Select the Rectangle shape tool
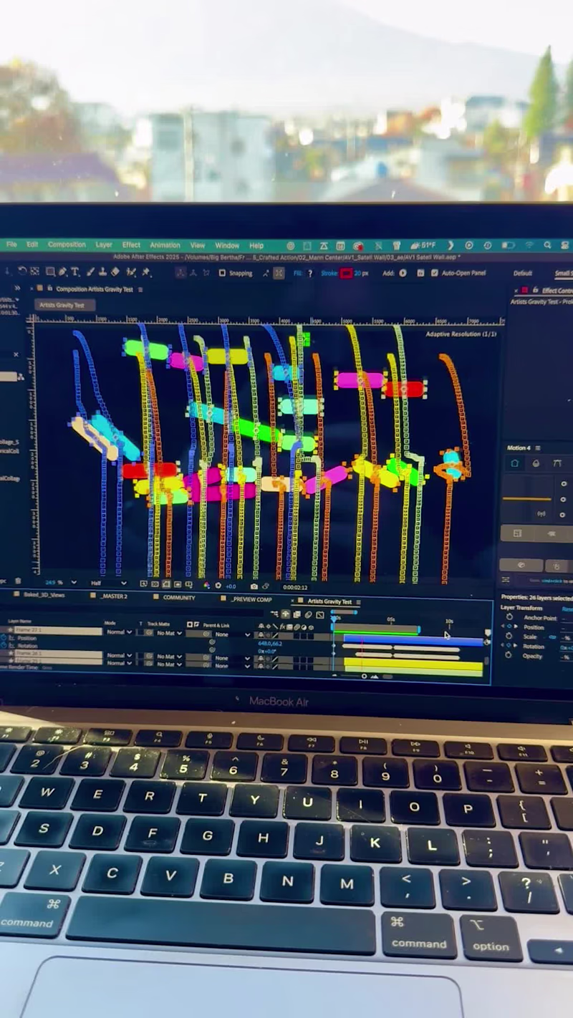The width and height of the screenshot is (573, 1018). click(50, 272)
